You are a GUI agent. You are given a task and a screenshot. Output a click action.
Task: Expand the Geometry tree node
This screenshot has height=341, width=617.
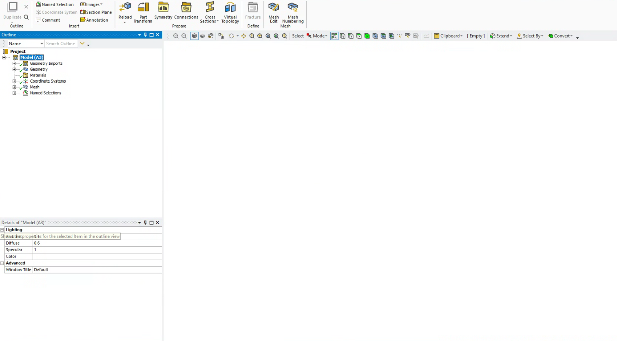click(14, 69)
